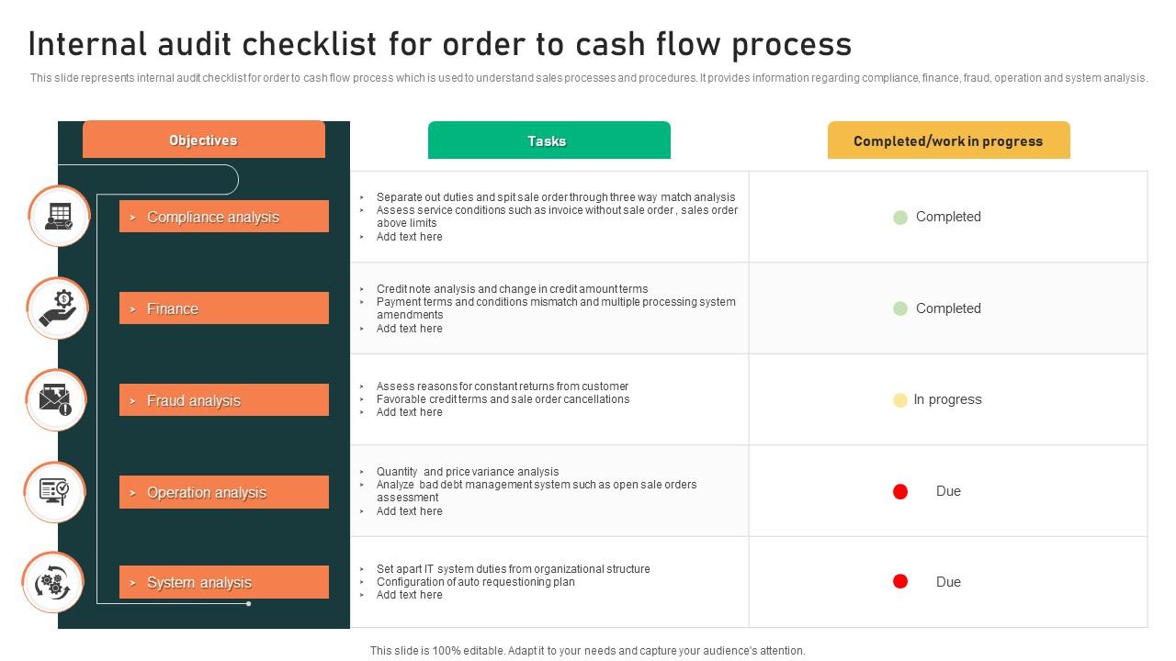Screen dimensions: 1176x661
Task: Click green status dot for Compliance analysis
Action: [x=900, y=218]
